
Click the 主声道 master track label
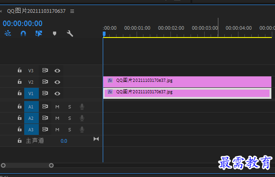point(35,141)
